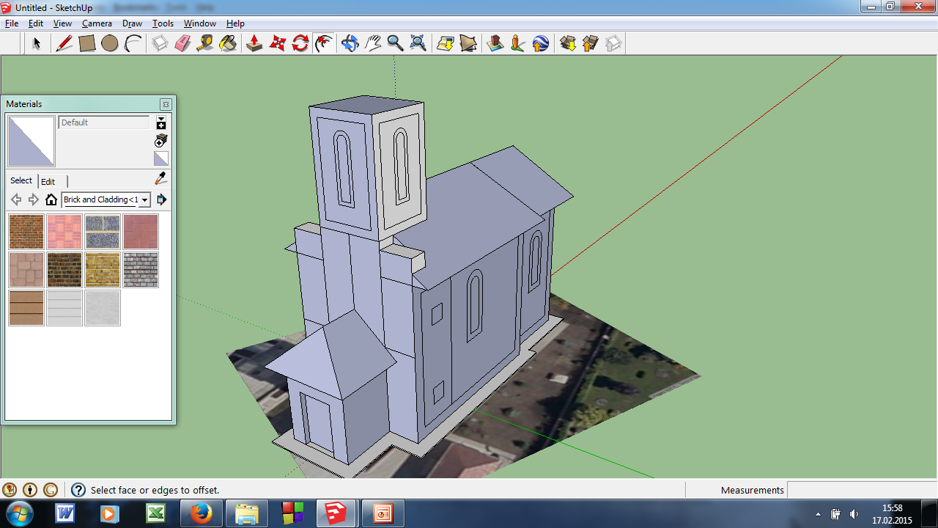Pick the Paint Bucket tool

(x=228, y=44)
